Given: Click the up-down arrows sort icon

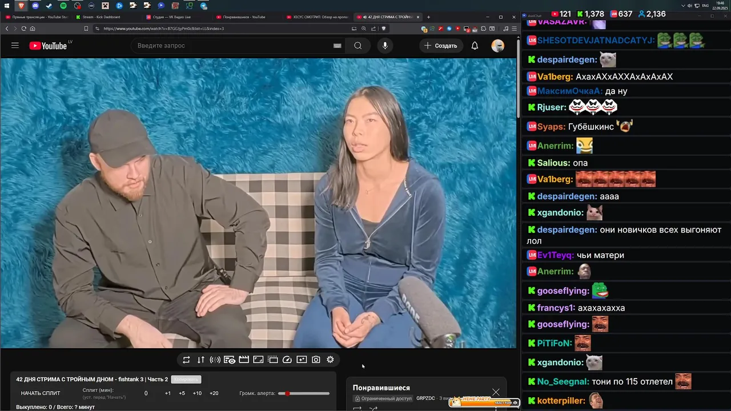Looking at the screenshot, I should point(200,360).
